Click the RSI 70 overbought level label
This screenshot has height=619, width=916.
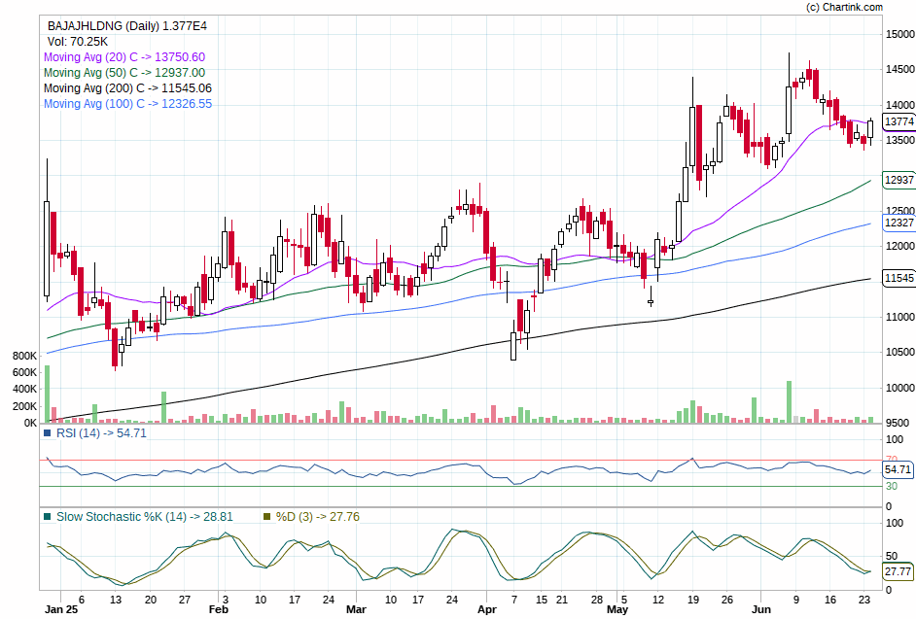coord(892,460)
